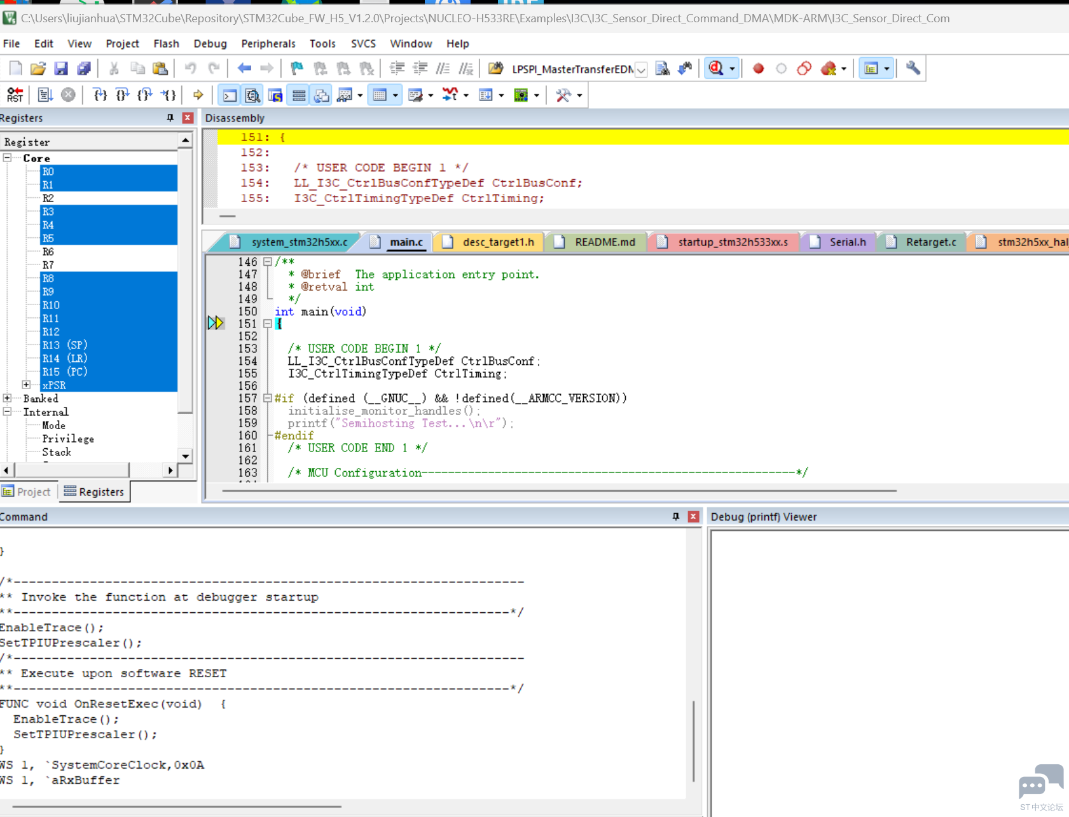
Task: Open Analysis windows dropdown arrow
Action: [466, 95]
